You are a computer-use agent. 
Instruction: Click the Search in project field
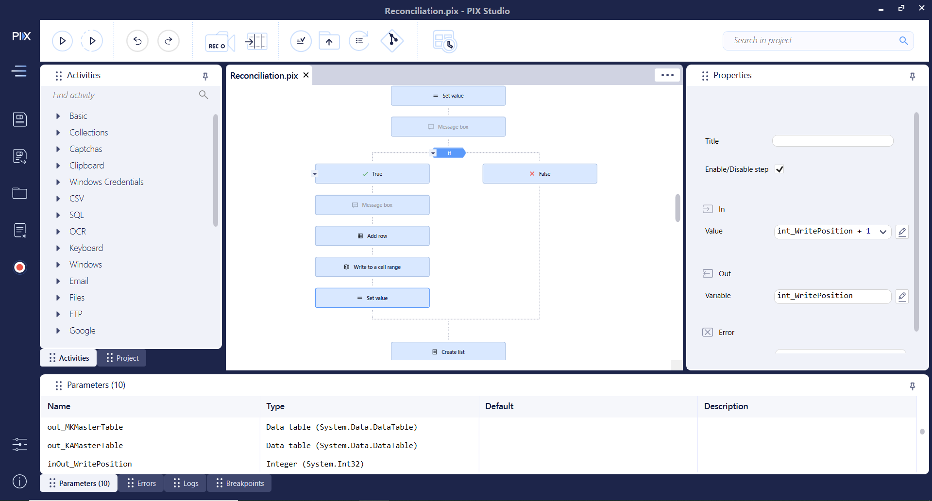point(818,41)
